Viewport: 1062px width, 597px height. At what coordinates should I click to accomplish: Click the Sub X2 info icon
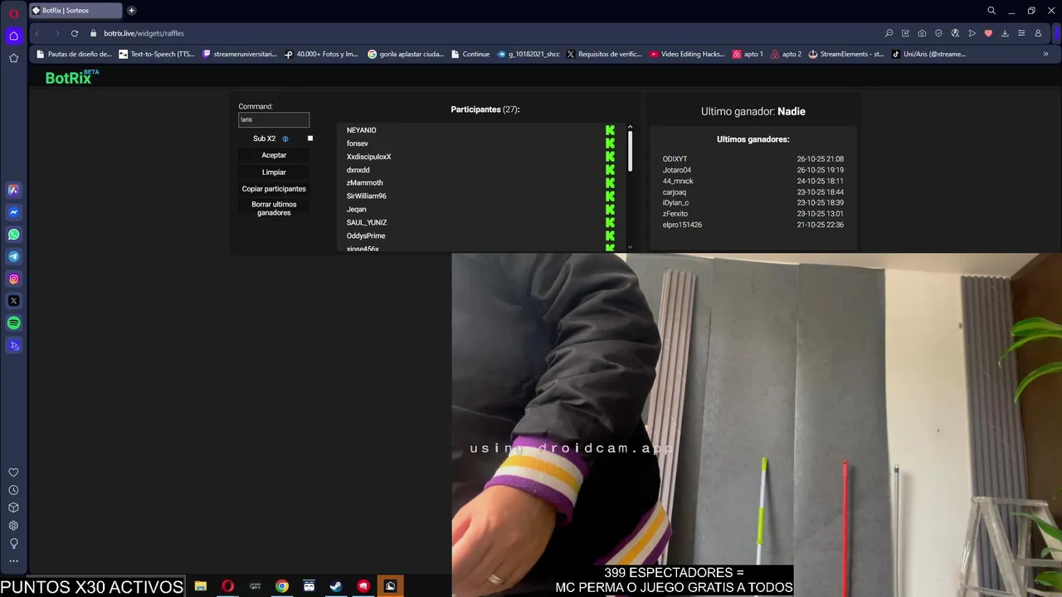285,138
